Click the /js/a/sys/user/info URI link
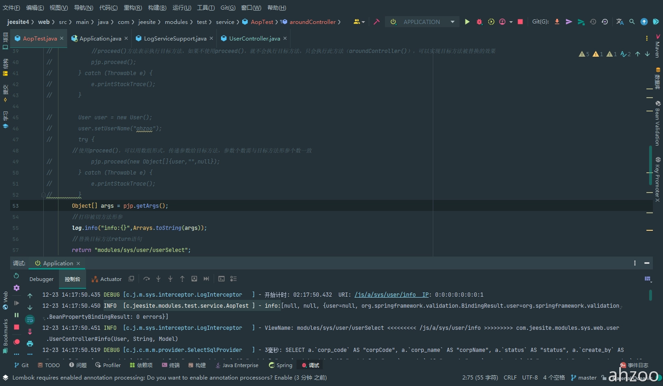 click(x=385, y=295)
